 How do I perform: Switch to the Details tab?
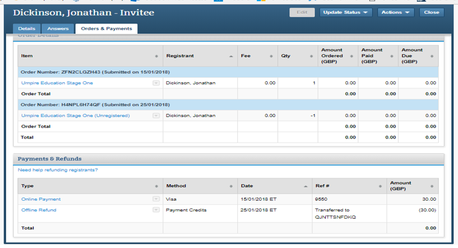coord(27,29)
